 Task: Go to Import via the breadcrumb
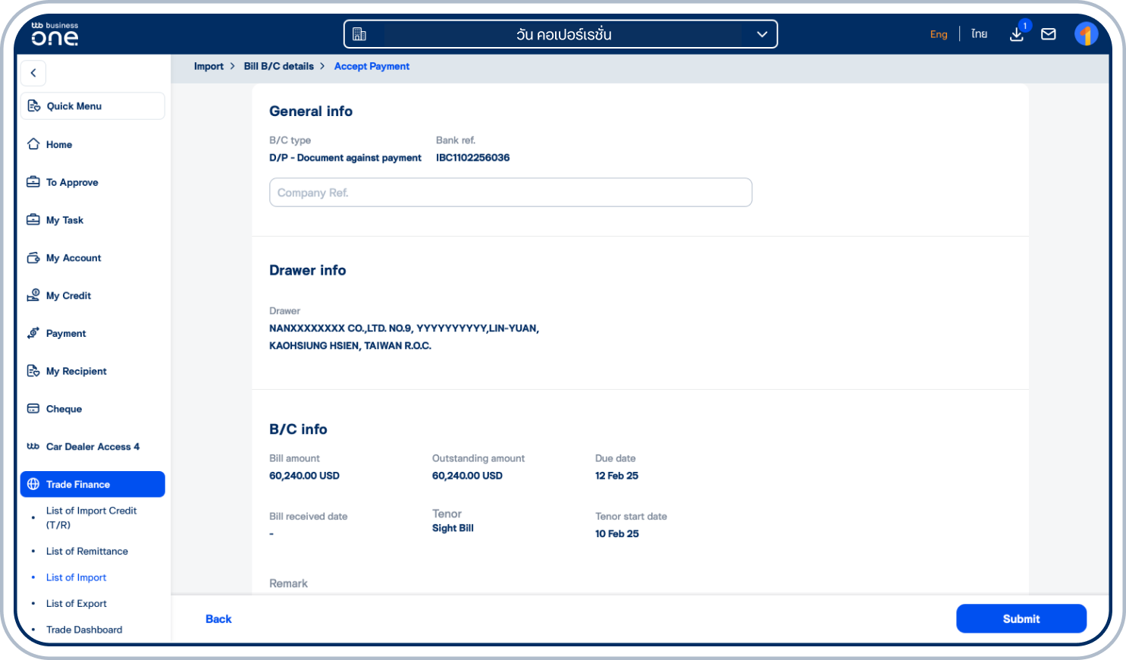(209, 66)
